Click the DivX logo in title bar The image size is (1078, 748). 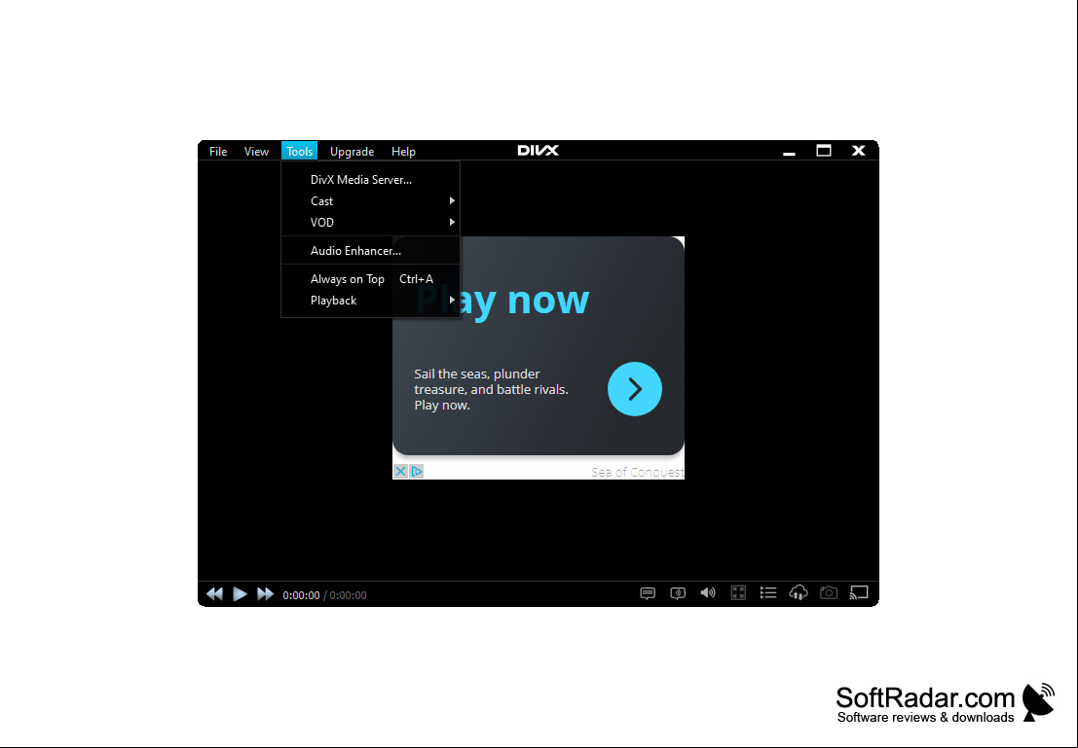[x=539, y=151]
